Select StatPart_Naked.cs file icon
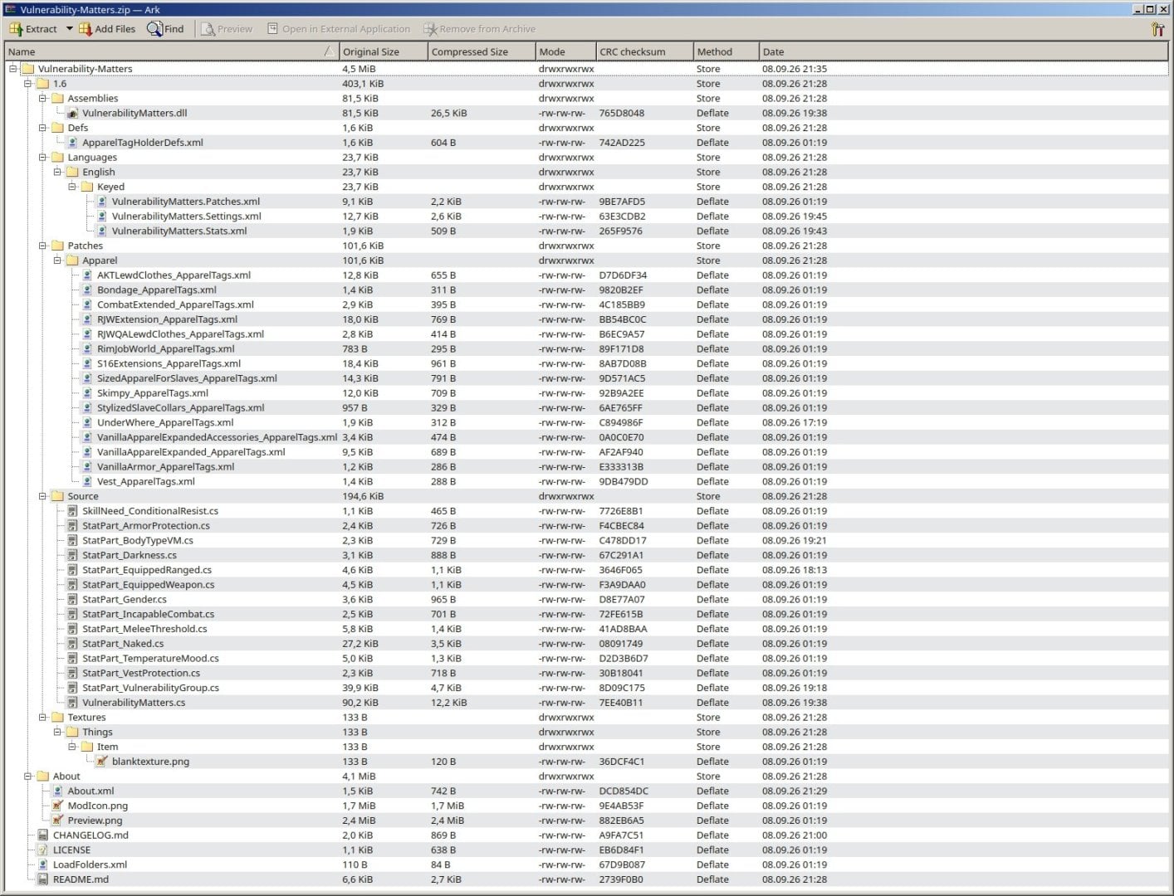Screen dimensions: 1174x896 [72, 644]
